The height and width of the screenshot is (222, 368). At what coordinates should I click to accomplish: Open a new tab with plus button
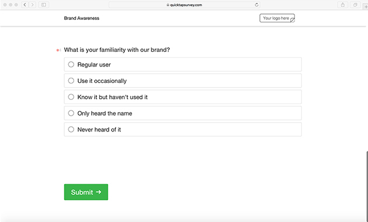click(x=366, y=7)
